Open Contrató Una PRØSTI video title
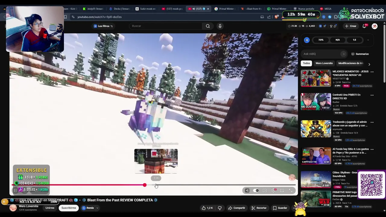This screenshot has height=217, width=386. click(346, 96)
